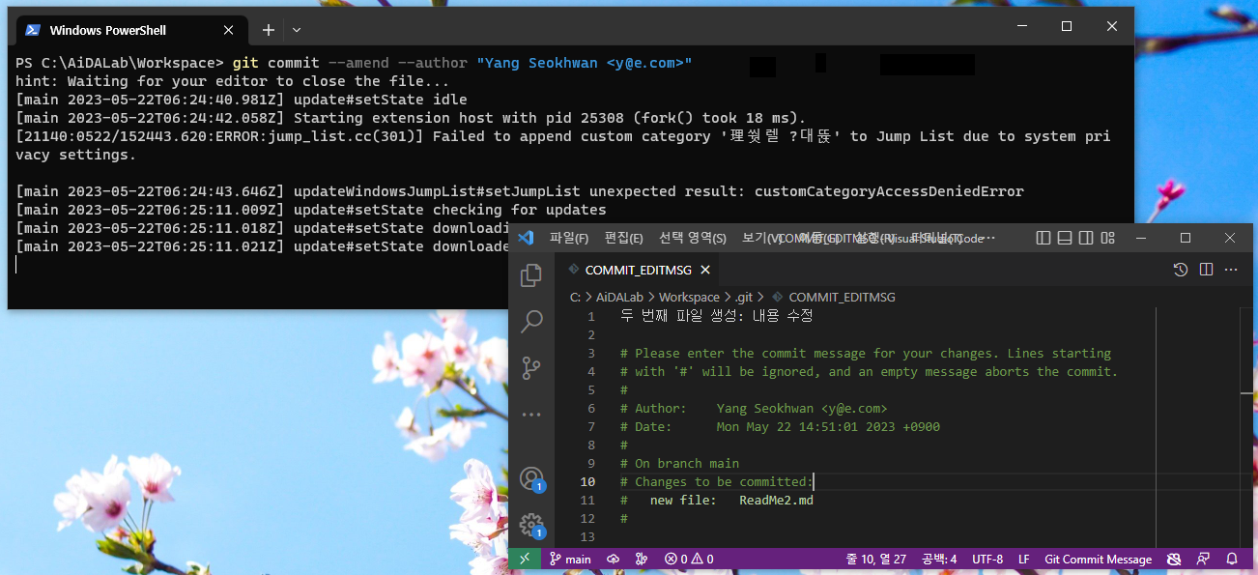
Task: Toggle the secondary side bar layout button
Action: [1086, 238]
